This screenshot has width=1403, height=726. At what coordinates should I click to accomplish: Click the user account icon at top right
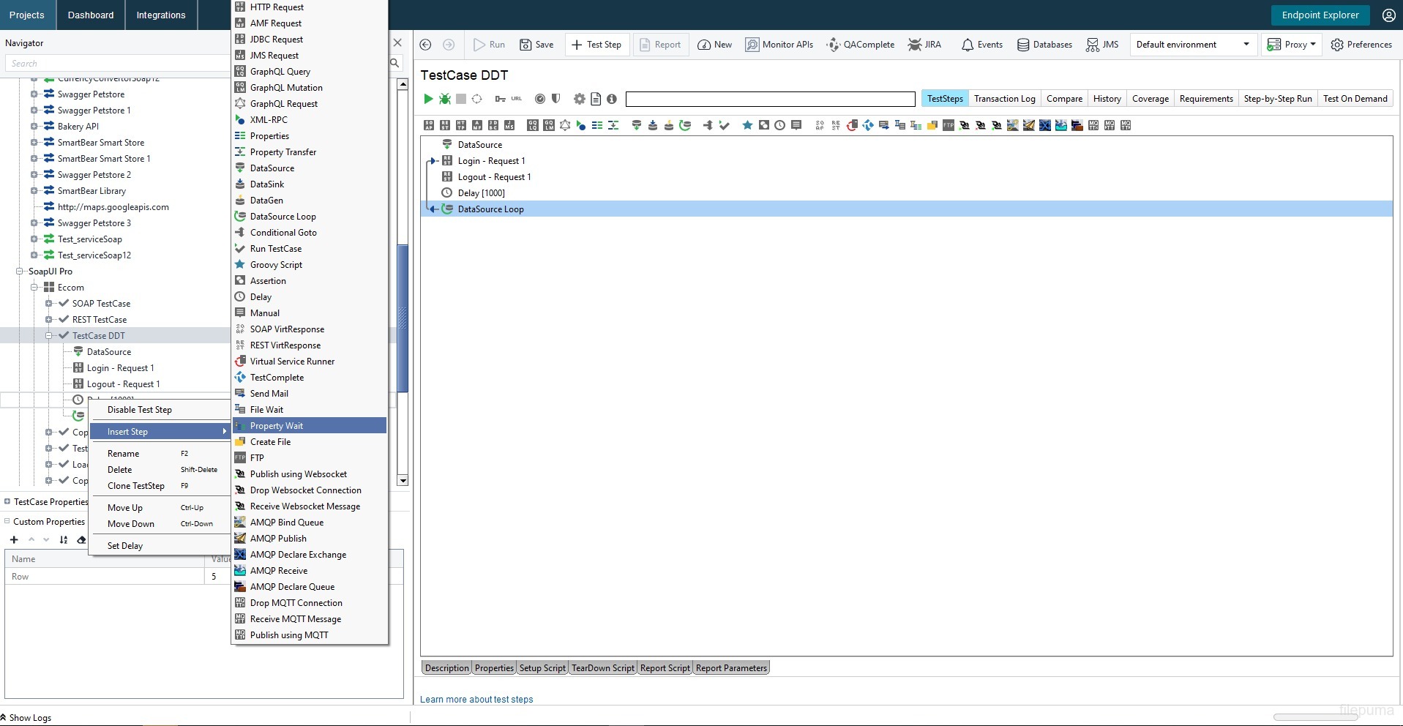click(x=1388, y=15)
